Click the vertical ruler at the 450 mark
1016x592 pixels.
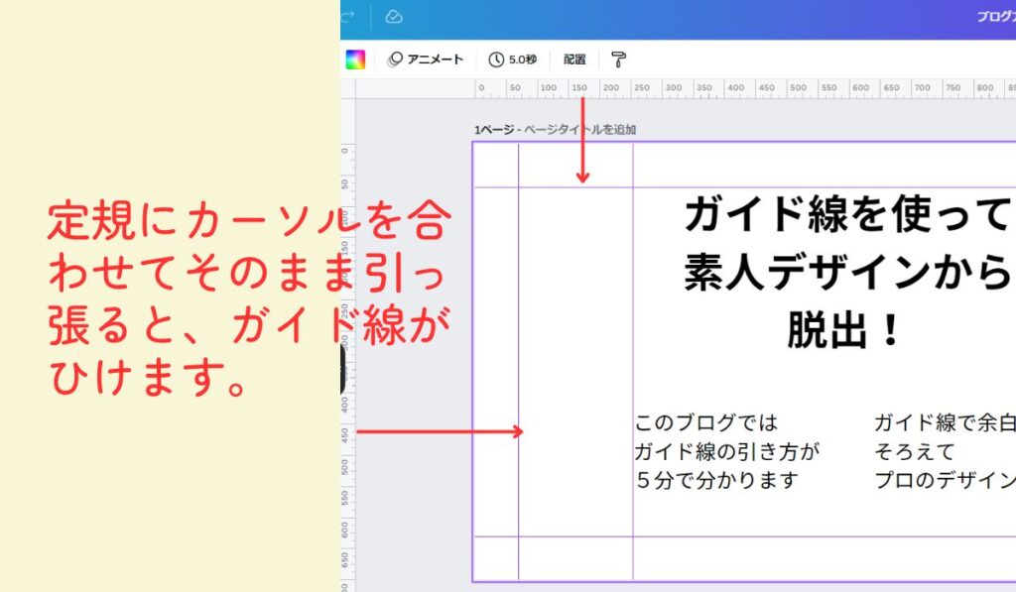[347, 432]
